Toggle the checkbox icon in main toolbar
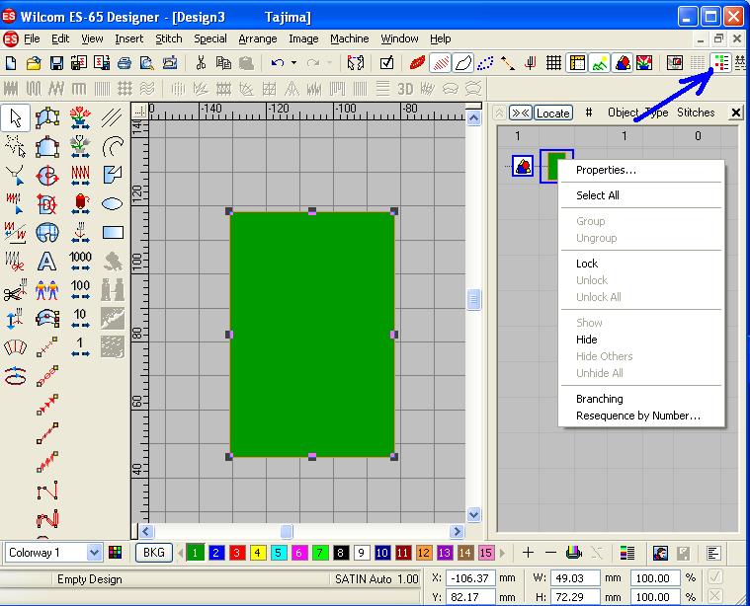The image size is (750, 606). (387, 63)
